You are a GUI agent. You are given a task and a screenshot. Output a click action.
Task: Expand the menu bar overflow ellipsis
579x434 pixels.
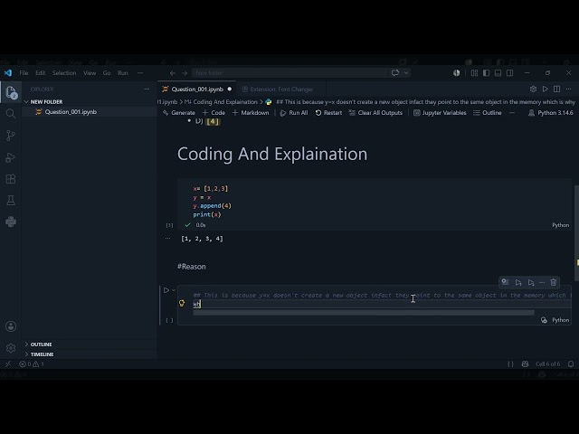tap(140, 73)
